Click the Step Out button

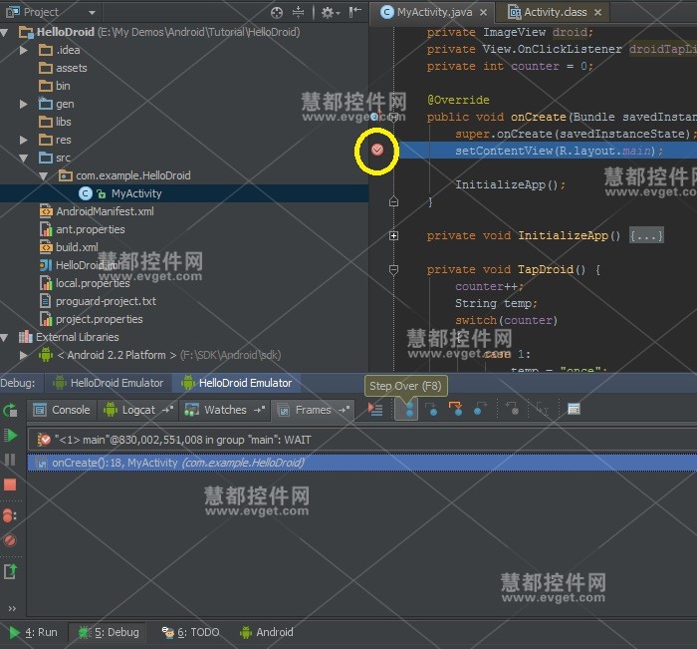click(480, 409)
